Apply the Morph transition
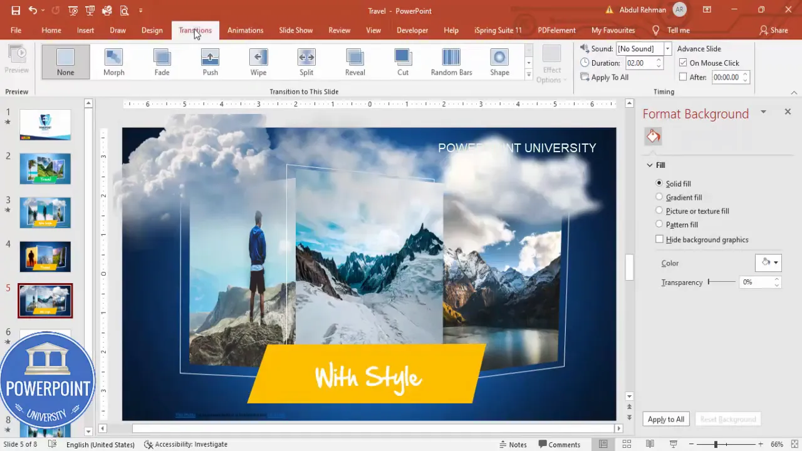The width and height of the screenshot is (802, 451). [114, 61]
